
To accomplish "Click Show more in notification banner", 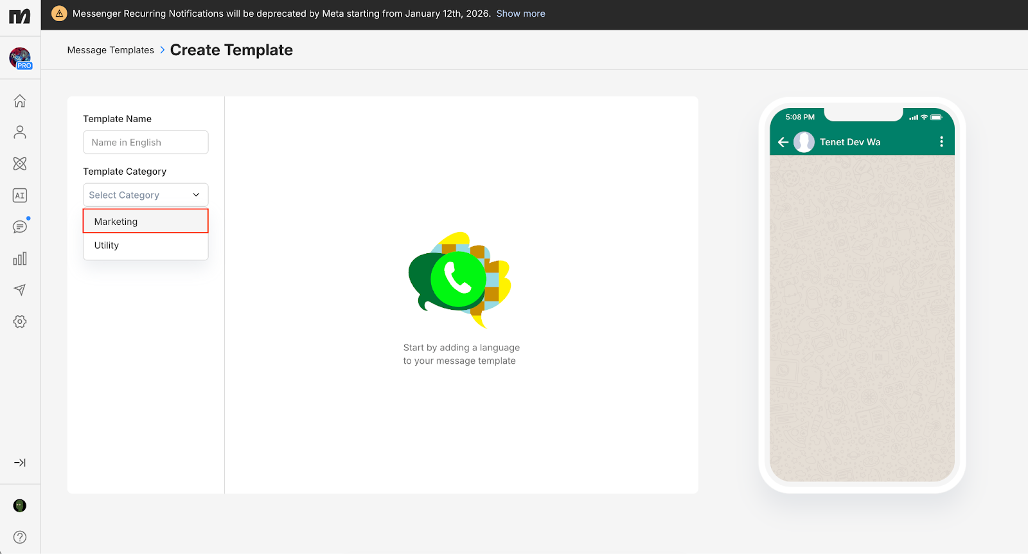I will [x=520, y=13].
